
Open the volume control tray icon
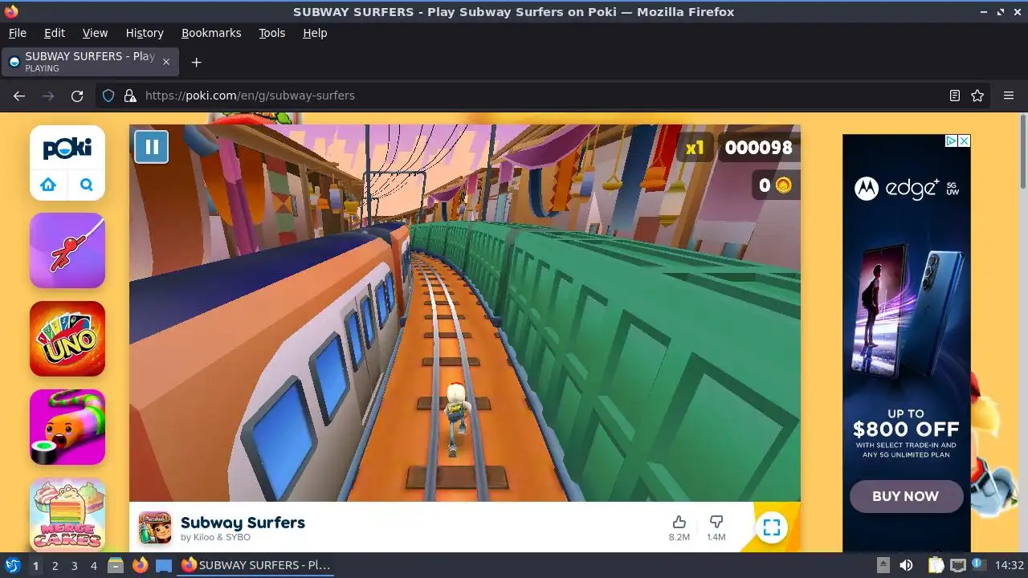906,565
